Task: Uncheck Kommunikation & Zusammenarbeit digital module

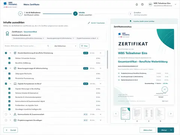Action: pyautogui.click(x=9, y=101)
